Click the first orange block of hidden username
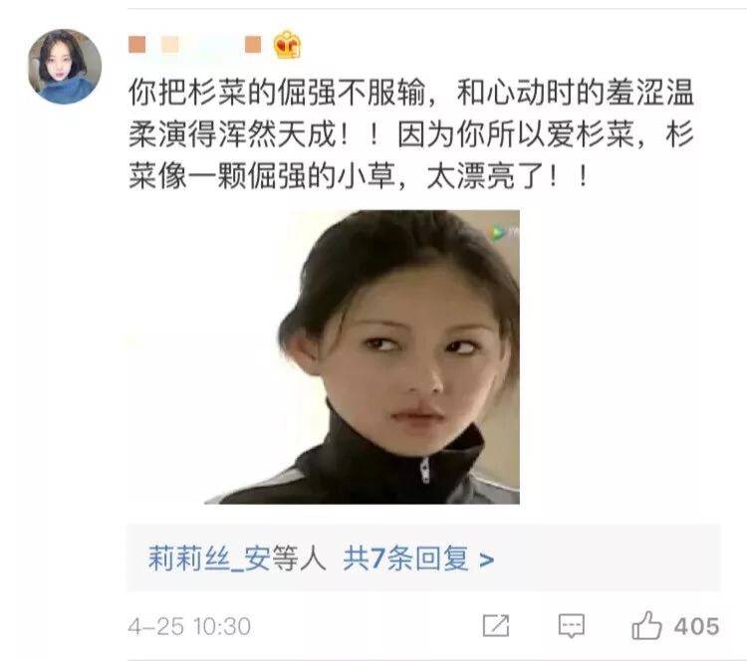Viewport: 747px width, 661px height. click(x=137, y=45)
